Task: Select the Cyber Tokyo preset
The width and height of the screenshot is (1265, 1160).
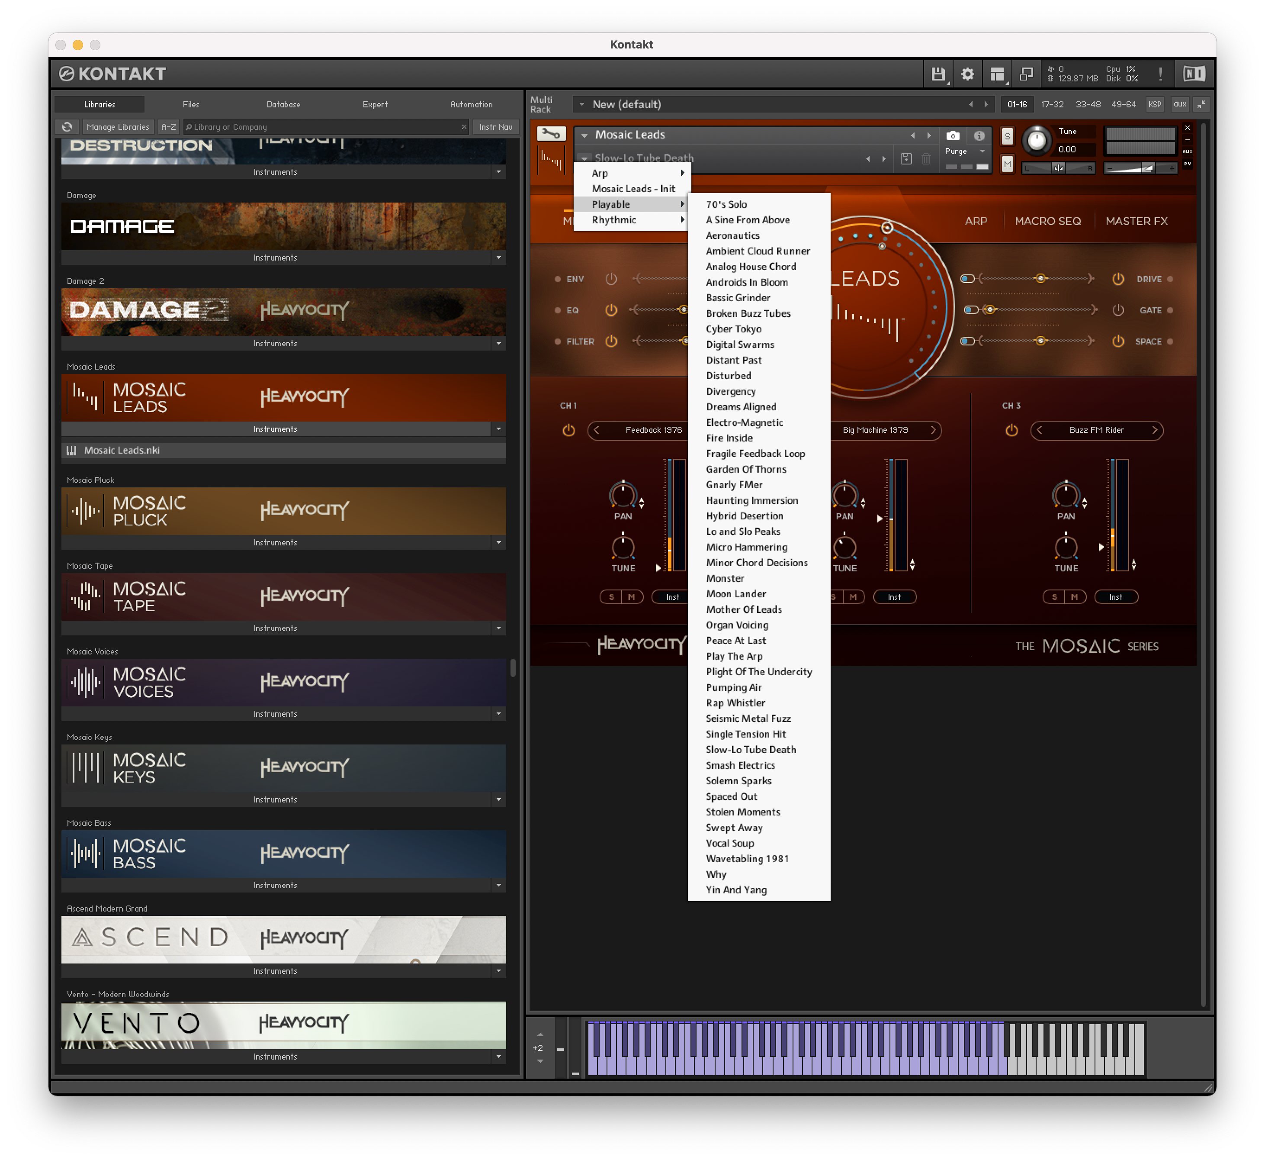Action: pos(759,329)
